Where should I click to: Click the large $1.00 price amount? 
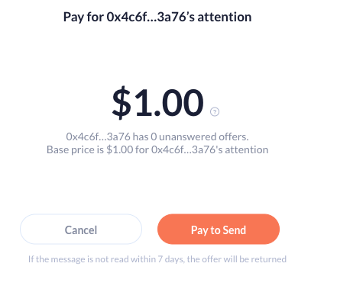[157, 102]
